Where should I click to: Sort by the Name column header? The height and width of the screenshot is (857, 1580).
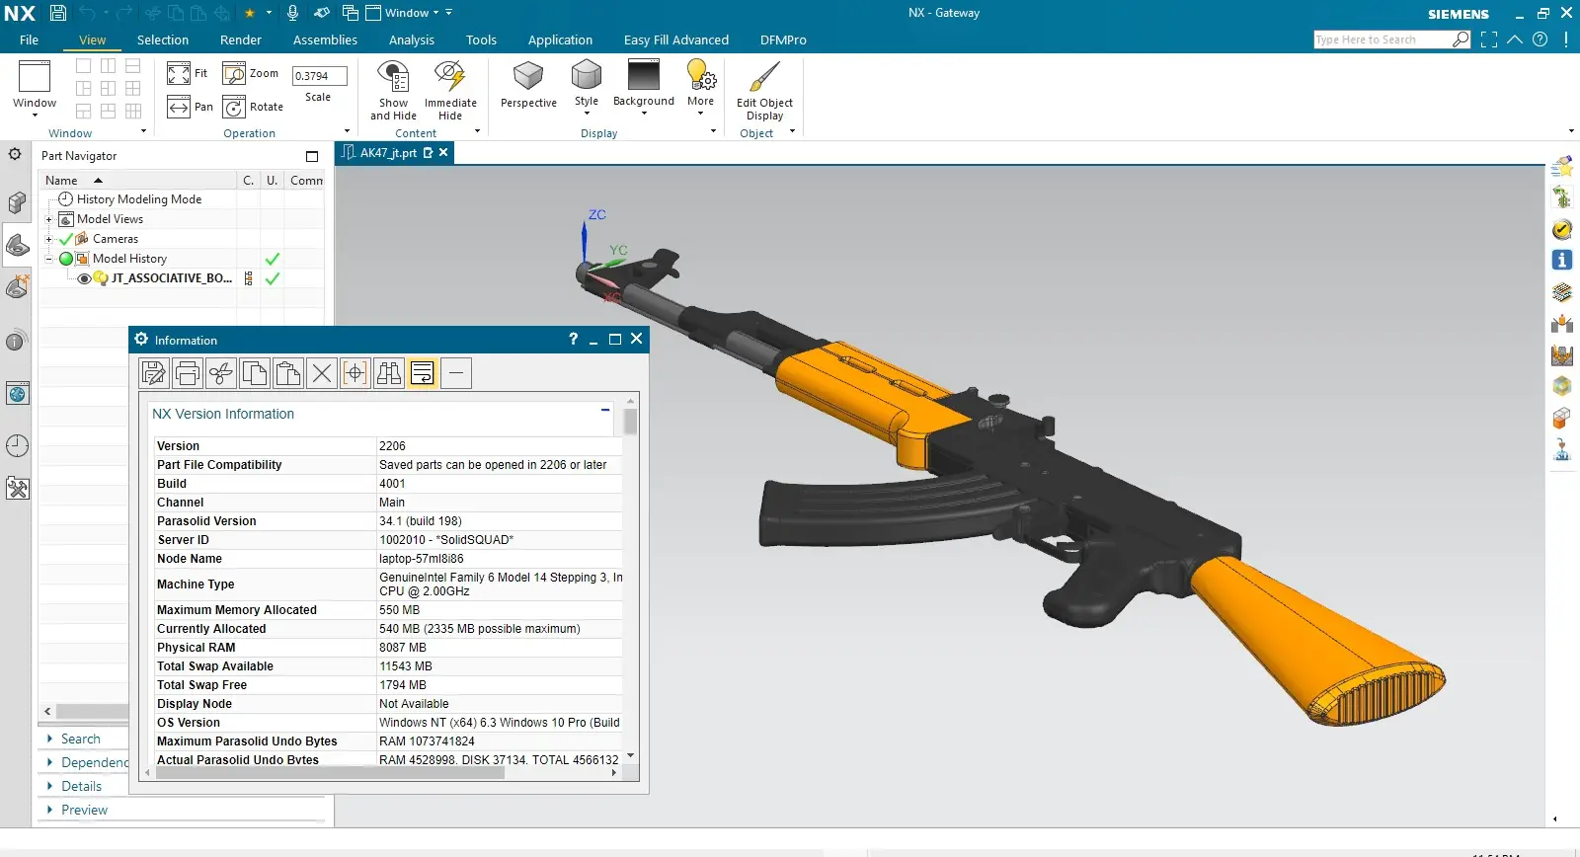pos(137,181)
